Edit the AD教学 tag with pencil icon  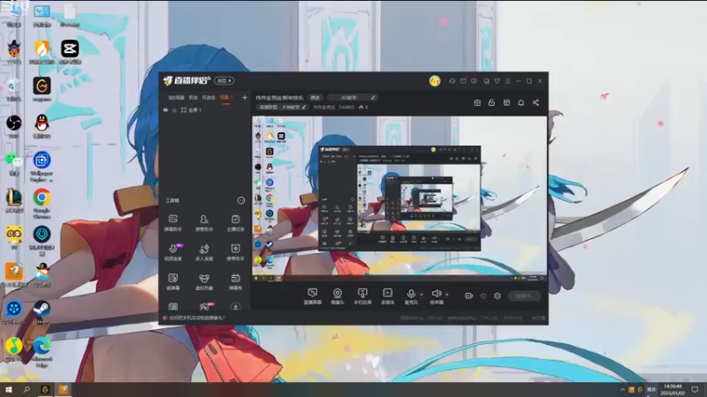pos(373,98)
